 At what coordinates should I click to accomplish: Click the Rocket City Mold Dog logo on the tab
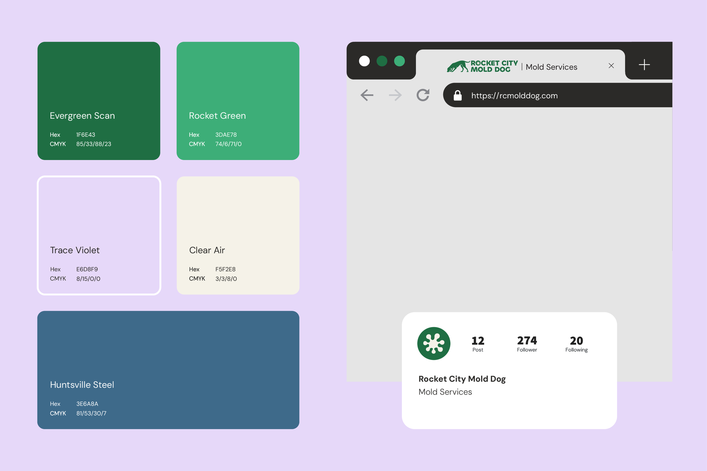[481, 66]
